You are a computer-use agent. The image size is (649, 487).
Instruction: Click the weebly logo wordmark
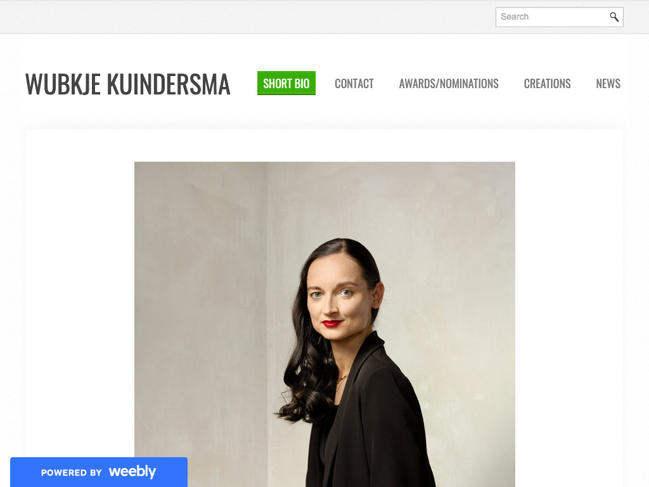pos(132,472)
